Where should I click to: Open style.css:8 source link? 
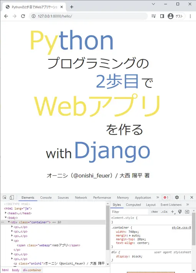181,227
